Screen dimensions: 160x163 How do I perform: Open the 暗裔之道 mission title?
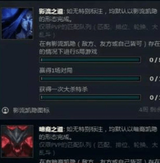click(x=51, y=130)
